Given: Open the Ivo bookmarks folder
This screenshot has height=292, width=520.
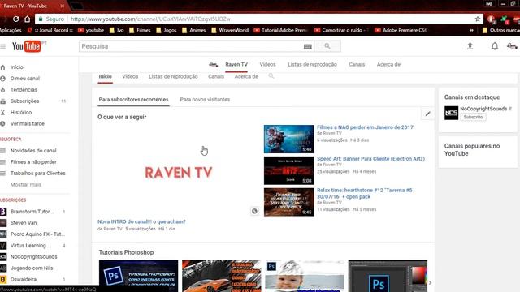Looking at the screenshot, I should [x=117, y=30].
